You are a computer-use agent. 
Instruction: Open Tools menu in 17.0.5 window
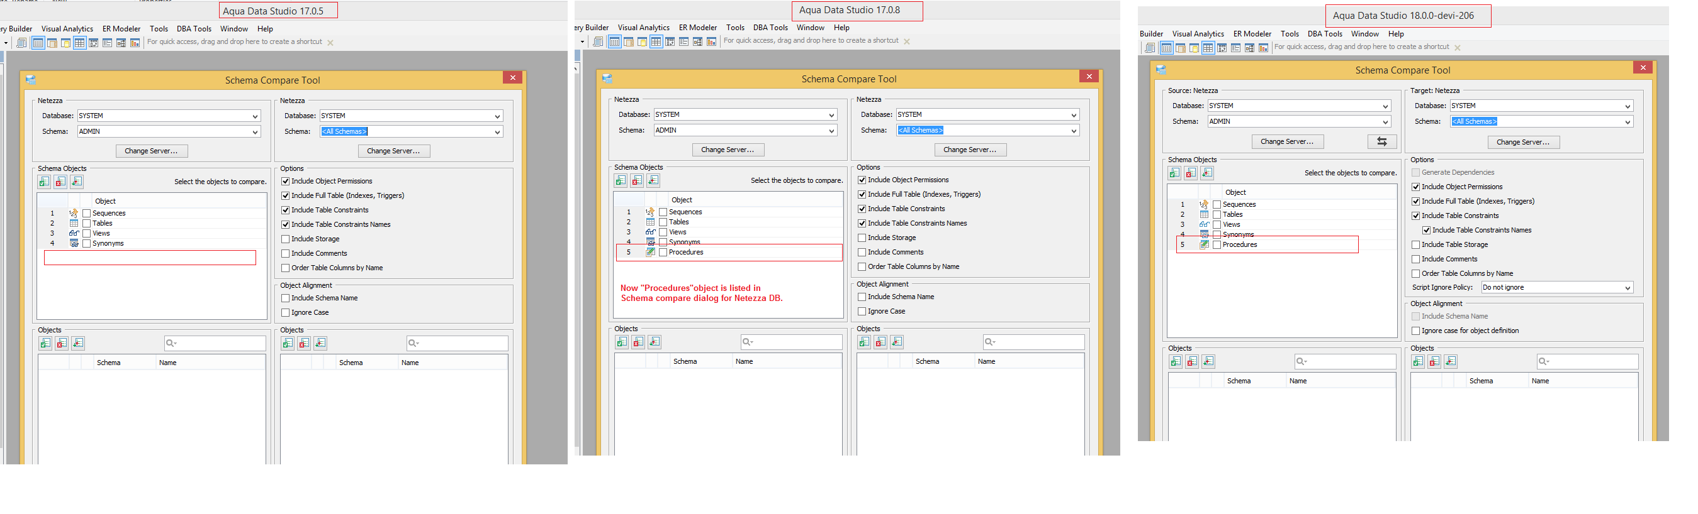159,29
